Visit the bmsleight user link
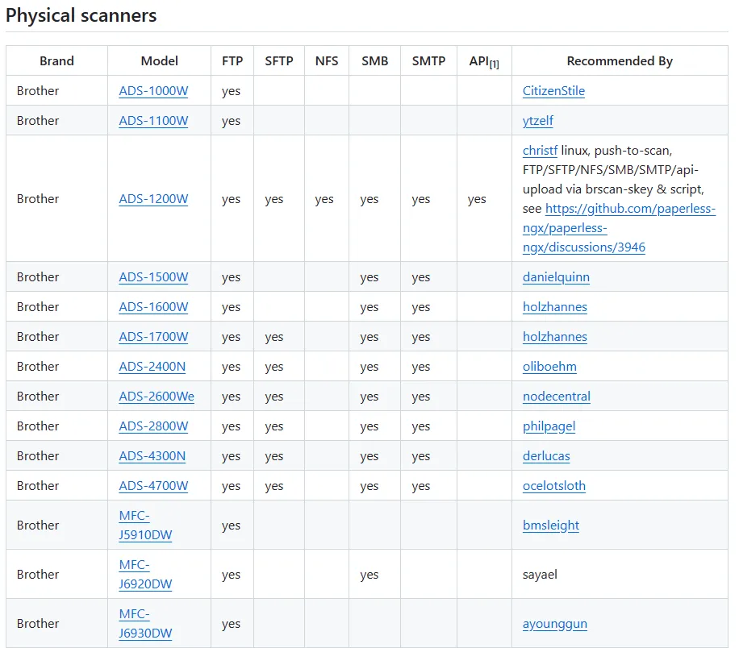This screenshot has height=648, width=739. (551, 525)
